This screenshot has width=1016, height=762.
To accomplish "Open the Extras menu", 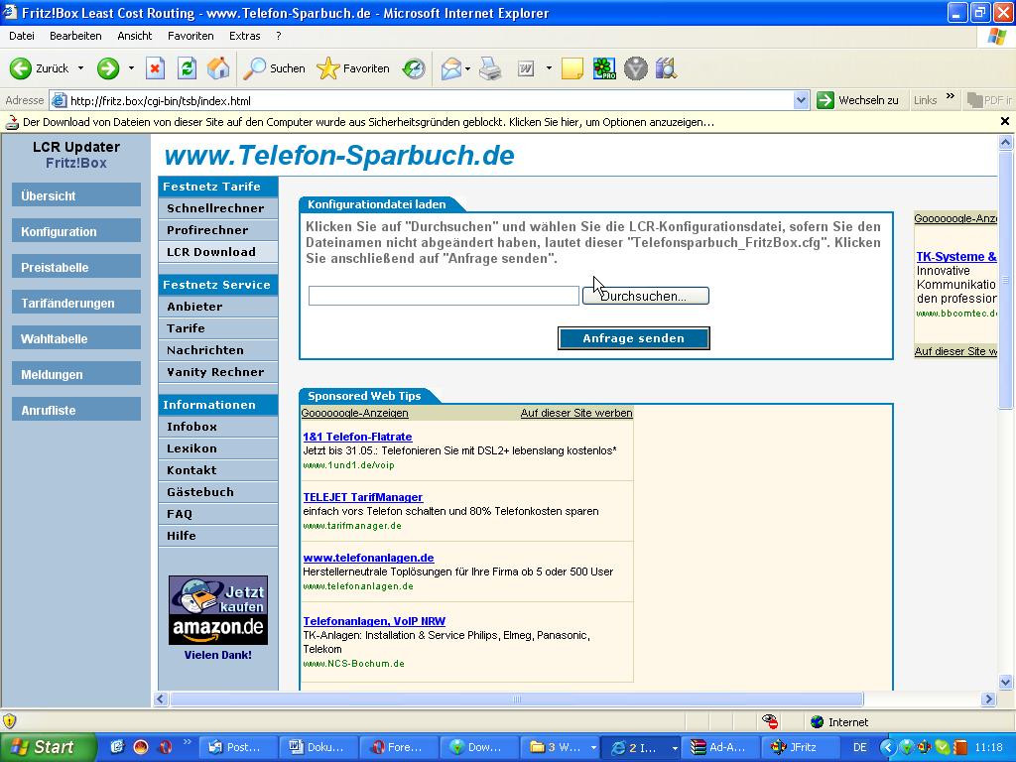I will click(x=245, y=36).
